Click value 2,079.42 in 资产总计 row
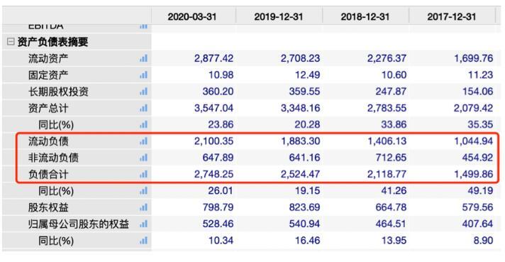Screen dimensions: 505x262 point(474,108)
